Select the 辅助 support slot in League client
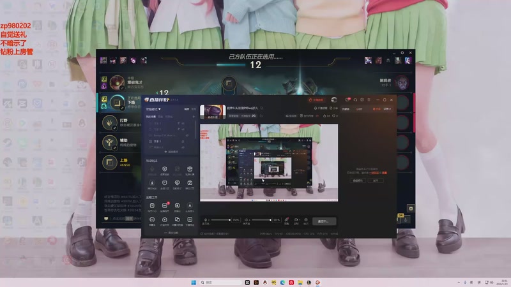This screenshot has width=511, height=287. [120, 142]
